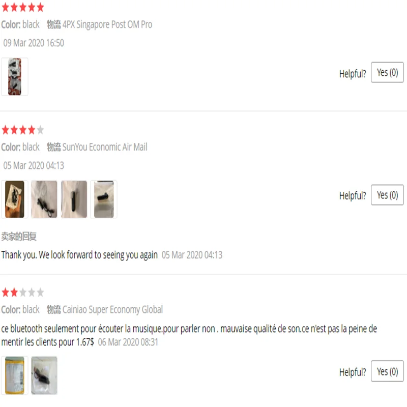
Task: Click the two-star rating icons
Action: tap(23, 293)
